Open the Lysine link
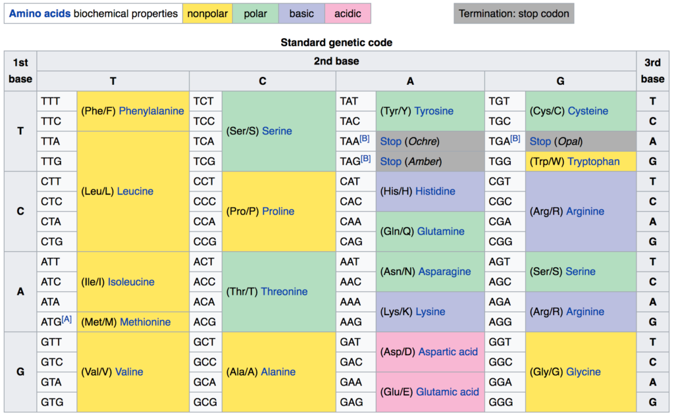Screen dimensions: 674x417 point(430,312)
